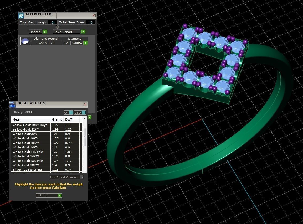Viewport: 303px width, 224px height.
Task: Click the Grams column header
Action: pyautogui.click(x=57, y=119)
